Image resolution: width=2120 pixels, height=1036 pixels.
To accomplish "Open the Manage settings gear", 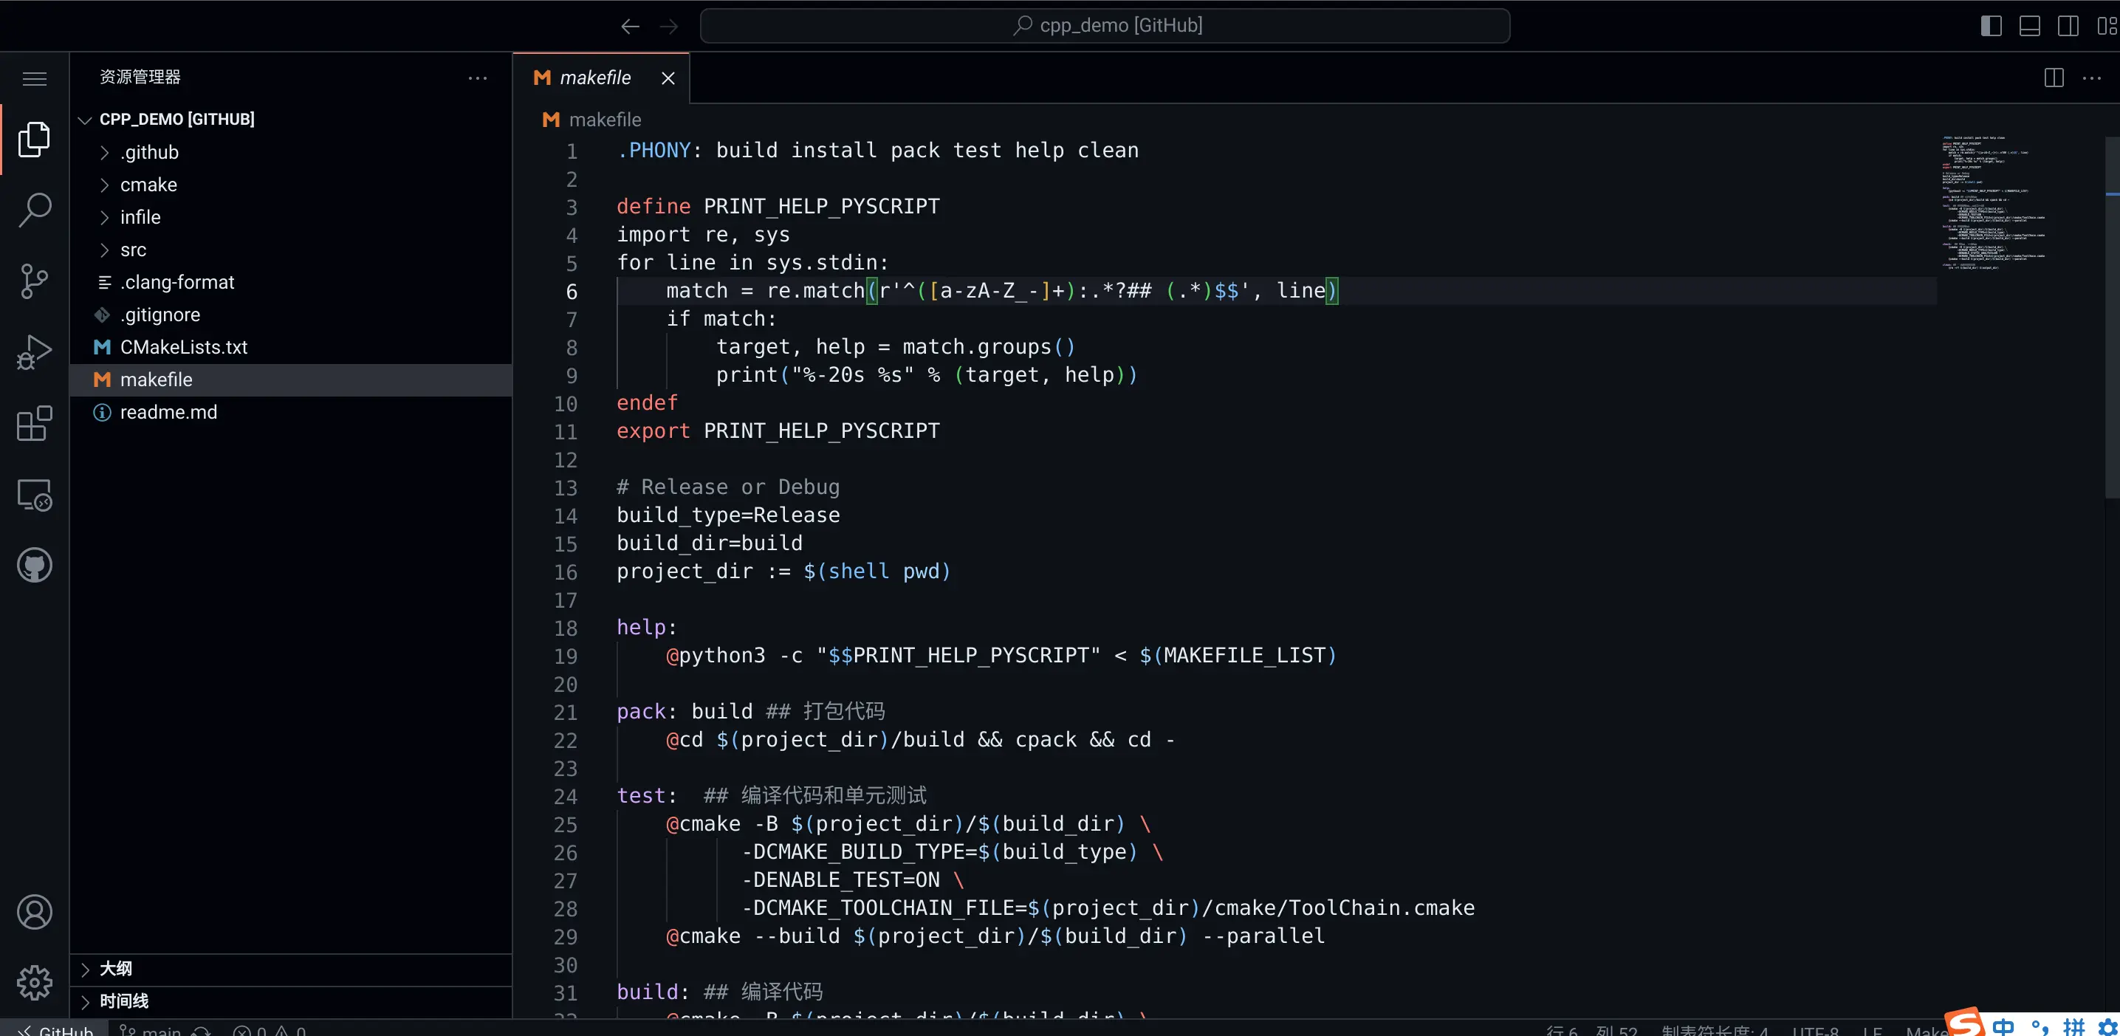I will click(35, 981).
